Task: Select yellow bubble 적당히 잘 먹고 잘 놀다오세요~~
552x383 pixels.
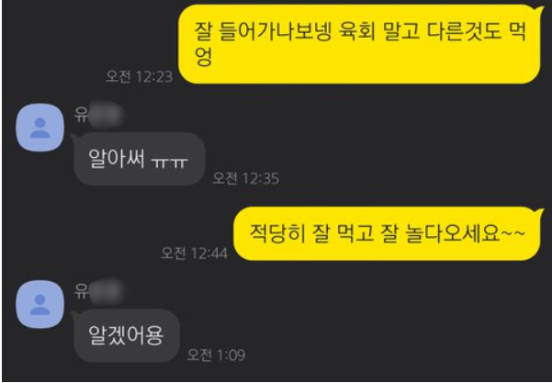Action: 388,233
